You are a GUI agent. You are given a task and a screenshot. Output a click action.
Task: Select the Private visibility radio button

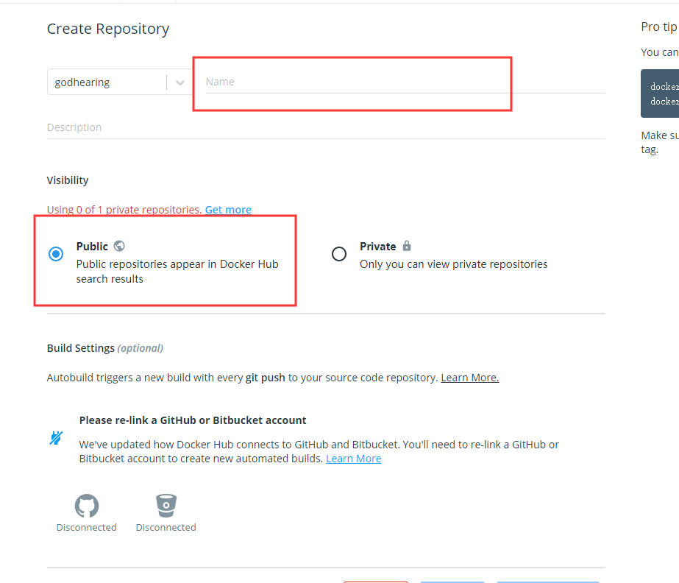338,254
